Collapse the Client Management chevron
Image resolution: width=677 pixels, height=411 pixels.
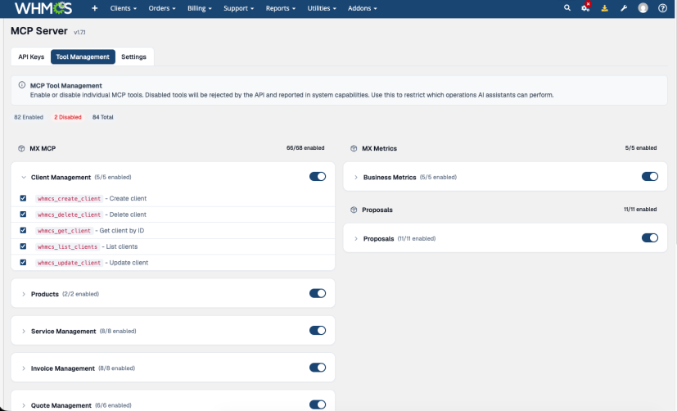coord(24,178)
